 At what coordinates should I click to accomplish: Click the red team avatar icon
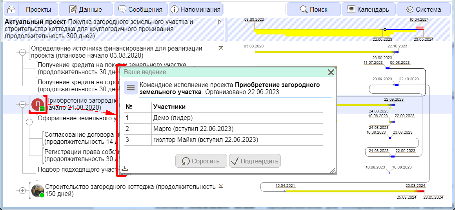point(38,105)
